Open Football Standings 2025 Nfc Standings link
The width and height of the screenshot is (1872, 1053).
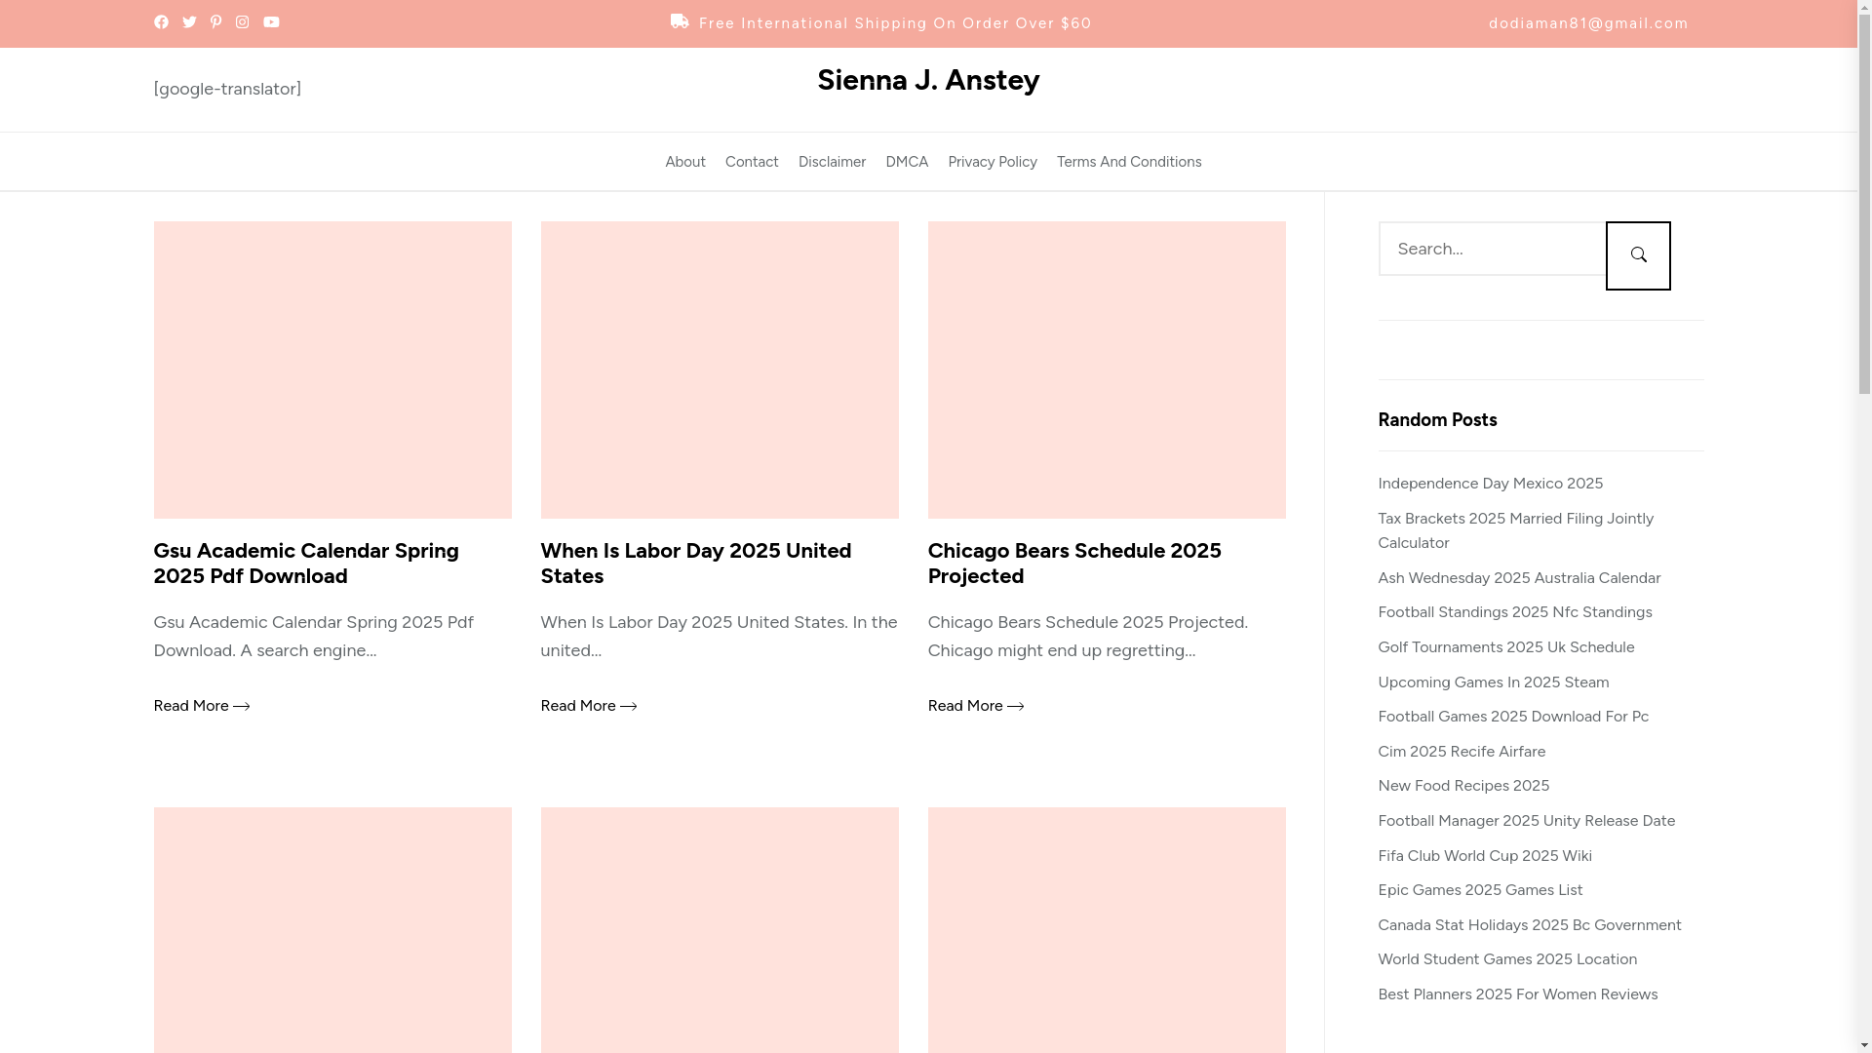pos(1515,612)
